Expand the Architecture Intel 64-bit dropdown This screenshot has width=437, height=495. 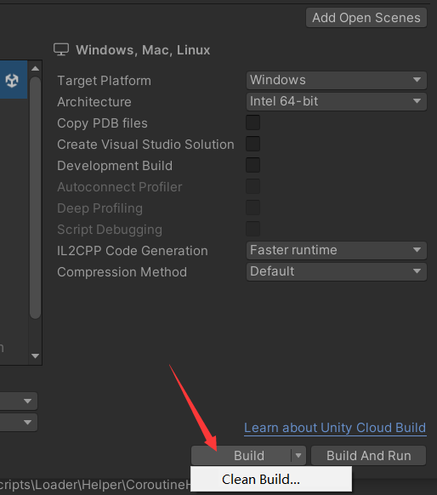(x=337, y=101)
